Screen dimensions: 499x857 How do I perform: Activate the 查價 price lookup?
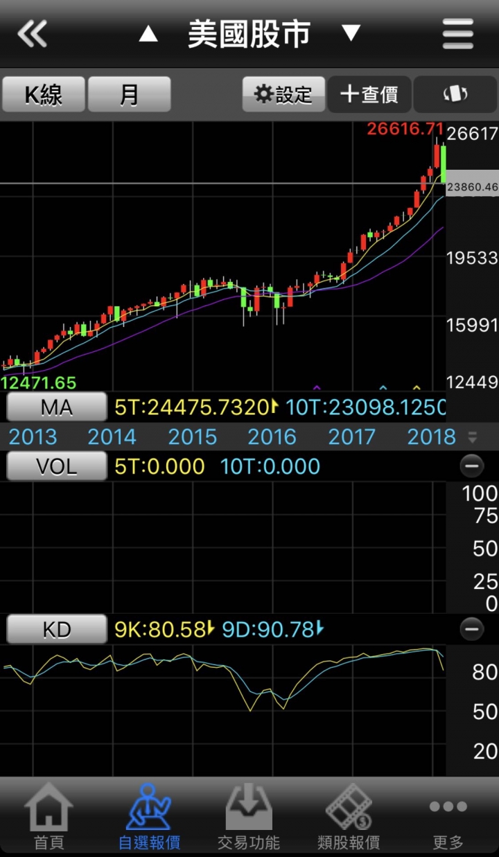369,94
